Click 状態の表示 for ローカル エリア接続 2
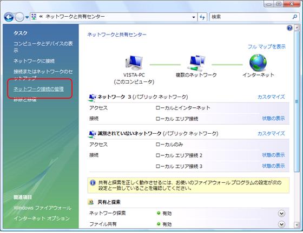Screen dimensions: 303x233 point(273,155)
